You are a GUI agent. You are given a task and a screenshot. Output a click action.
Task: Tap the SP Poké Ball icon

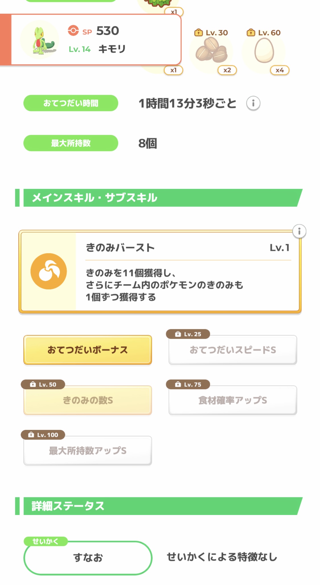73,30
